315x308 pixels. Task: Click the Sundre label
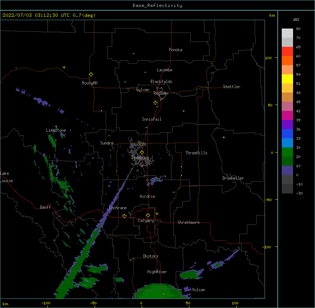click(x=107, y=143)
